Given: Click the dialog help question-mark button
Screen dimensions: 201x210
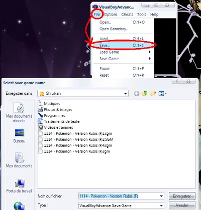Looking at the screenshot, I should 177,81.
